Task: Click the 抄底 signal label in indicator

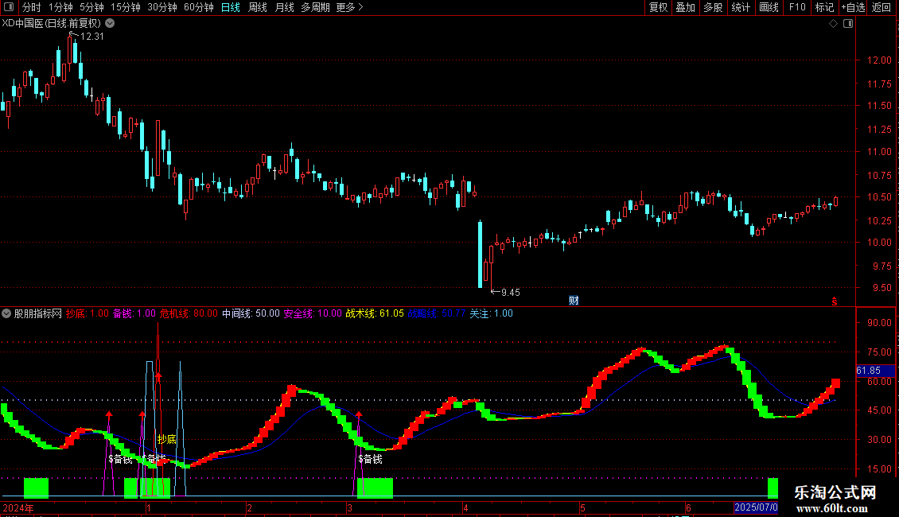Action: click(x=167, y=439)
